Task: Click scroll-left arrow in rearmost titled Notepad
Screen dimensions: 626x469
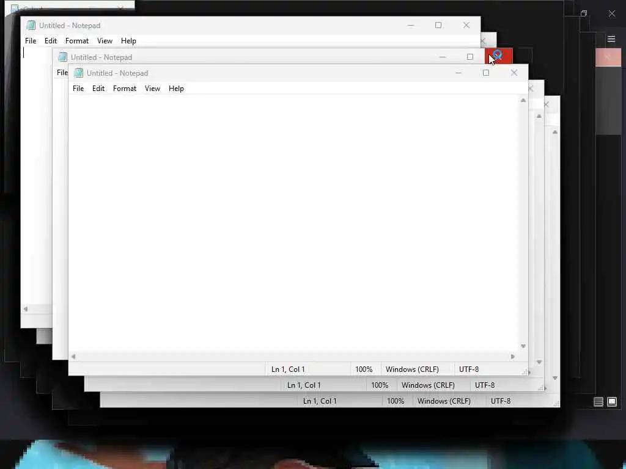Action: (26, 309)
